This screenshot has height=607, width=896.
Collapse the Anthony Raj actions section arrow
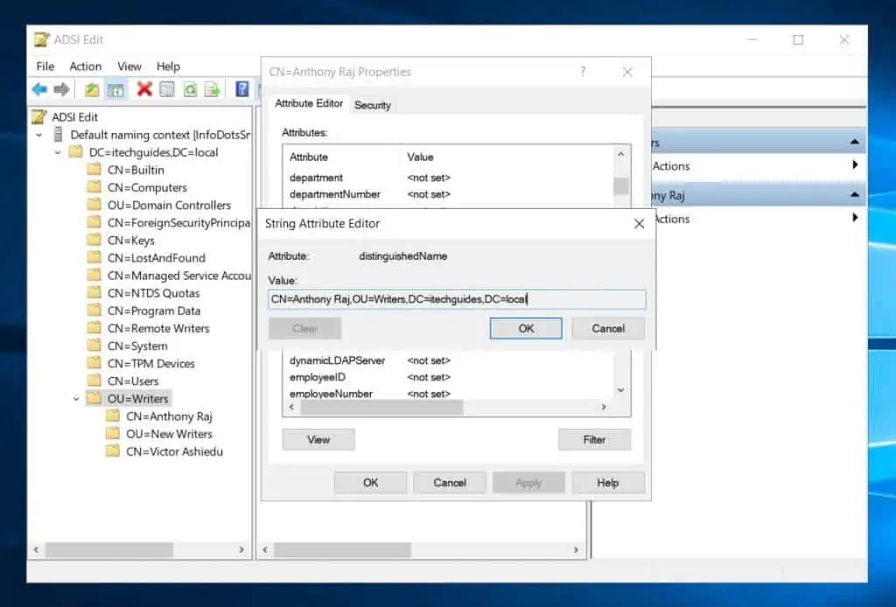point(854,195)
